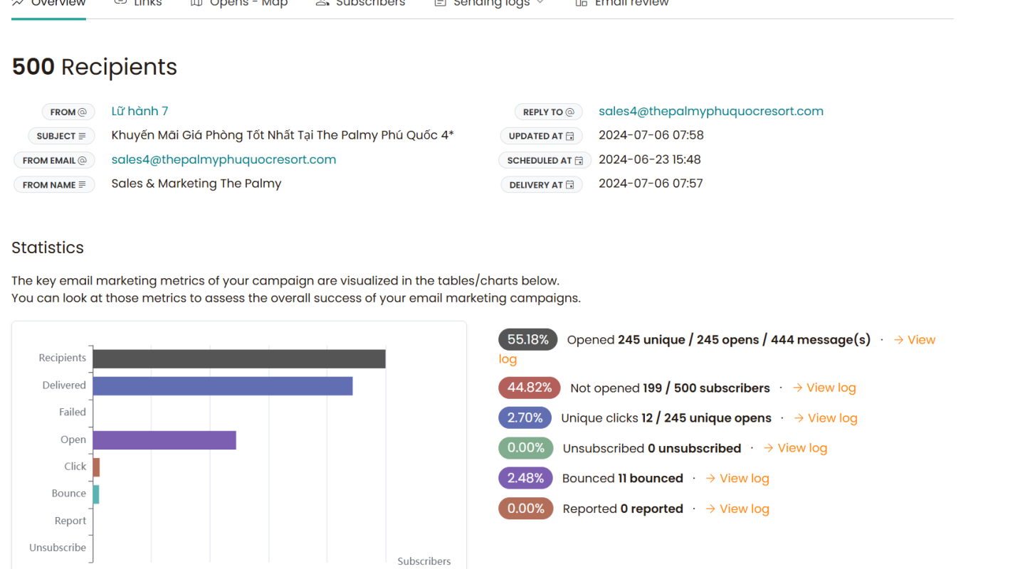Click the purple Open bar in chart
1025x569 pixels.
[x=164, y=440]
